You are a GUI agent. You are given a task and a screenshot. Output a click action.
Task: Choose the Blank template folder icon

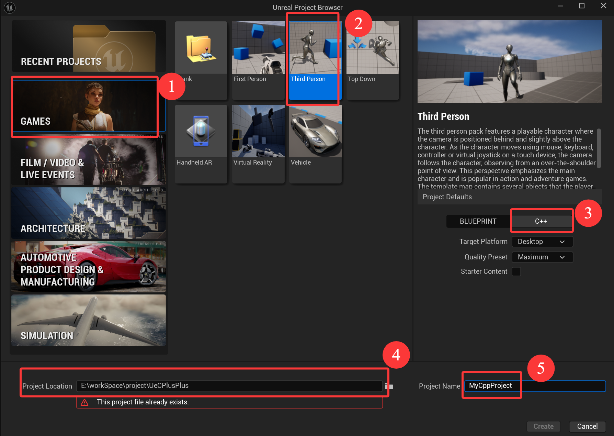[x=201, y=48]
